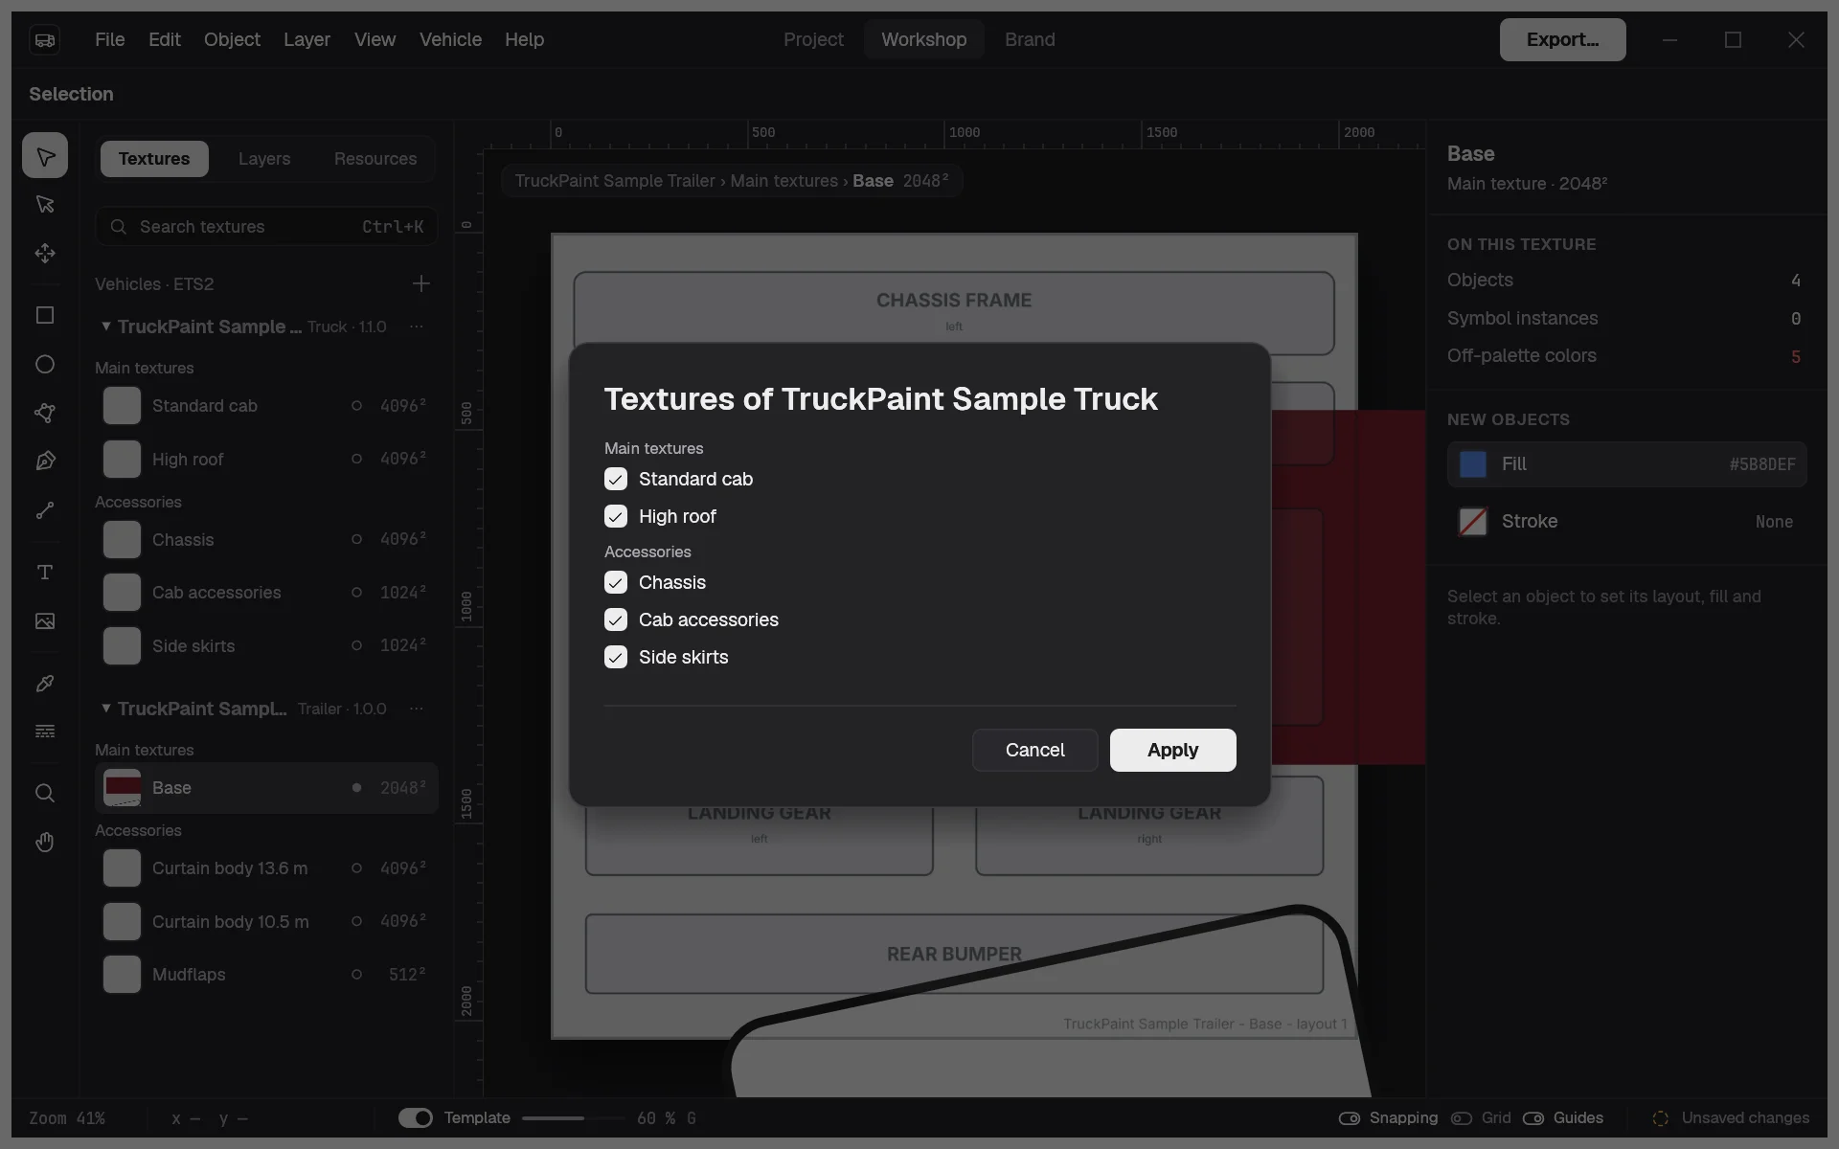This screenshot has height=1149, width=1839.
Task: Collapse the TruckPaint Sample Trailer tree
Action: click(105, 708)
